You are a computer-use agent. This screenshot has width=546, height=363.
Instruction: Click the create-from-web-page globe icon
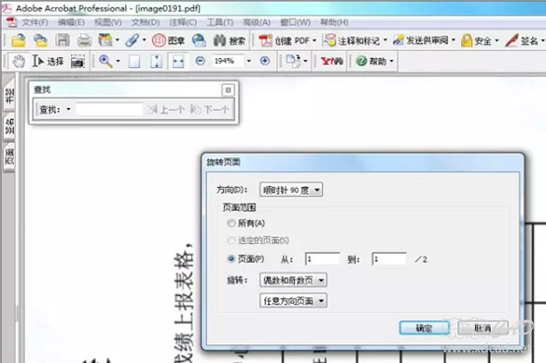coord(199,40)
